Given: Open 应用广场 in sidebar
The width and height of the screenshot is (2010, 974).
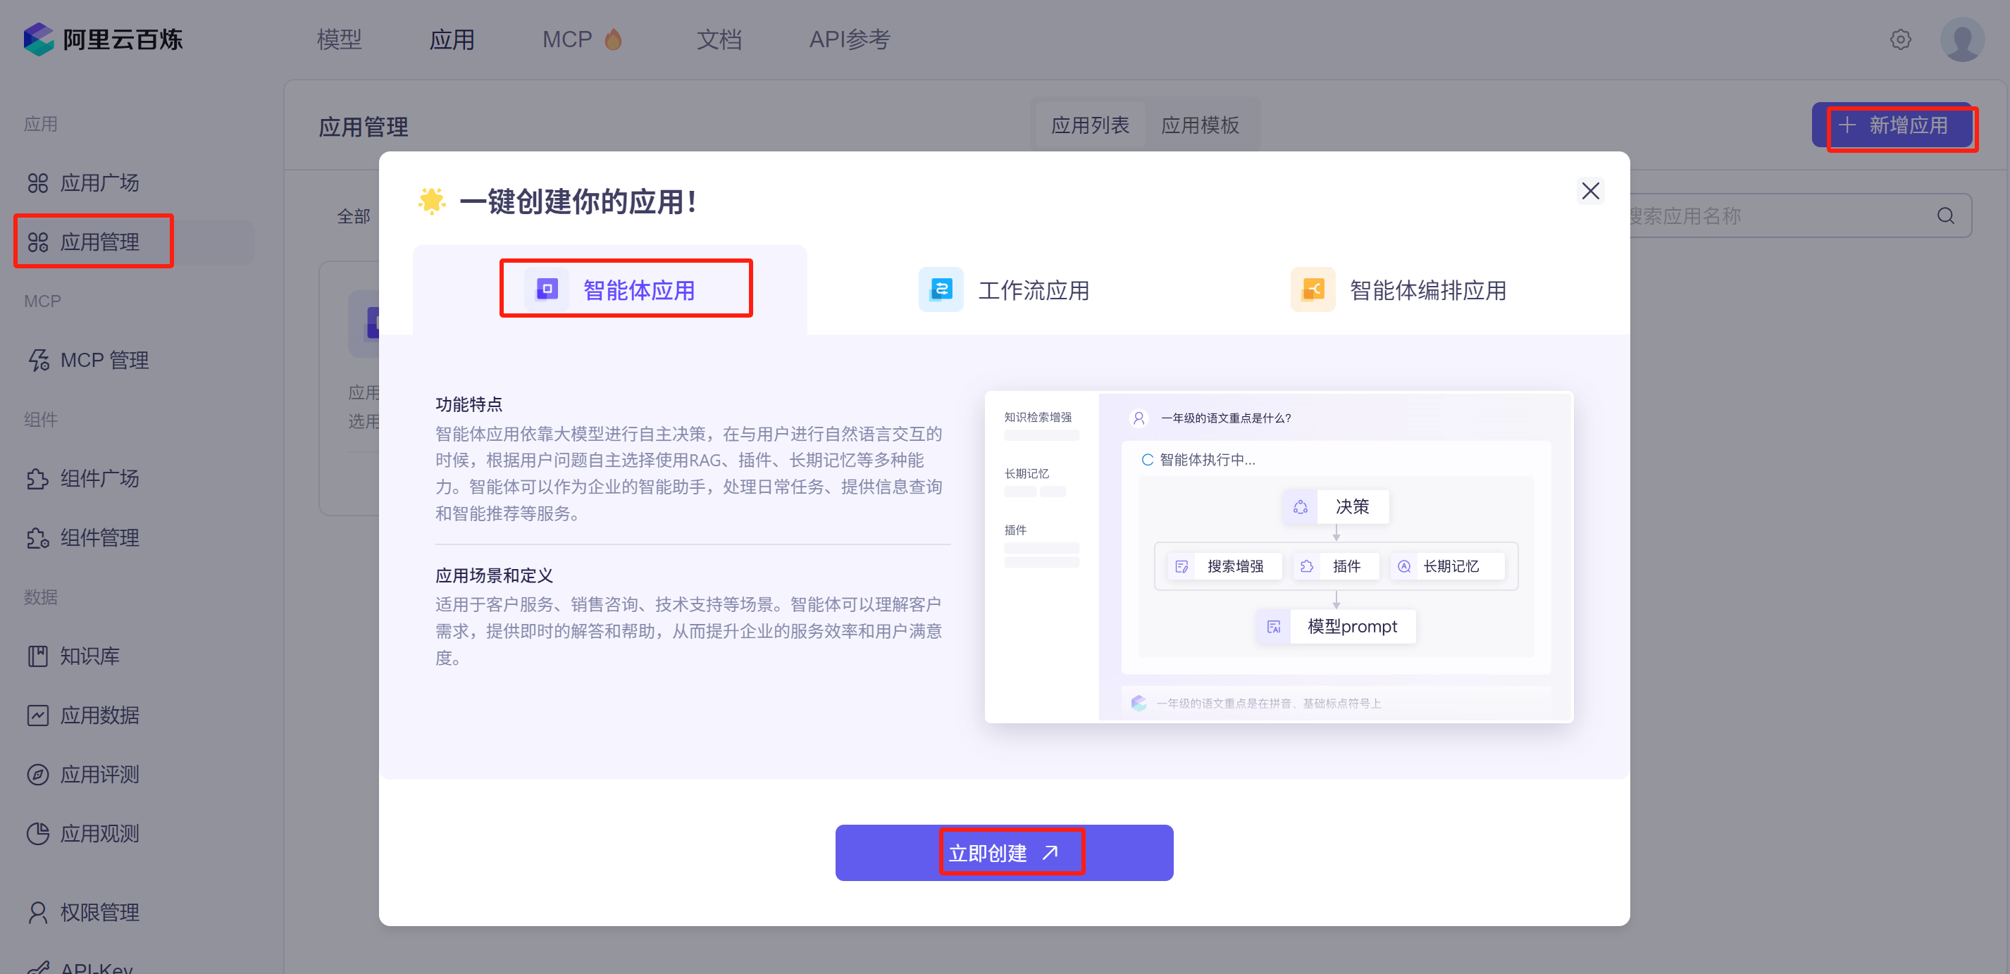Looking at the screenshot, I should coord(99,183).
